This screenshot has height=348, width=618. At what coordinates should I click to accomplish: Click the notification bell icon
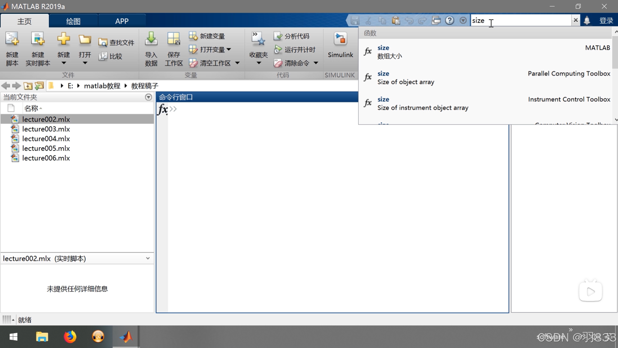pyautogui.click(x=587, y=21)
